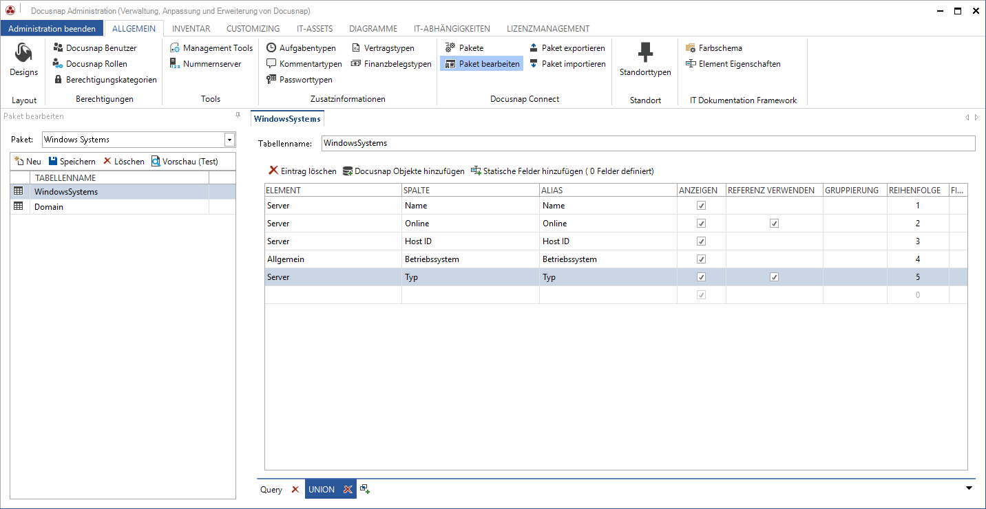Open the Designs layout tool
The image size is (986, 509).
[23, 61]
